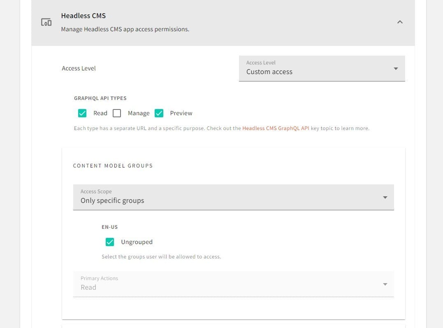Image resolution: width=443 pixels, height=328 pixels.
Task: Enable the Manage GraphQL API checkbox
Action: [x=117, y=113]
